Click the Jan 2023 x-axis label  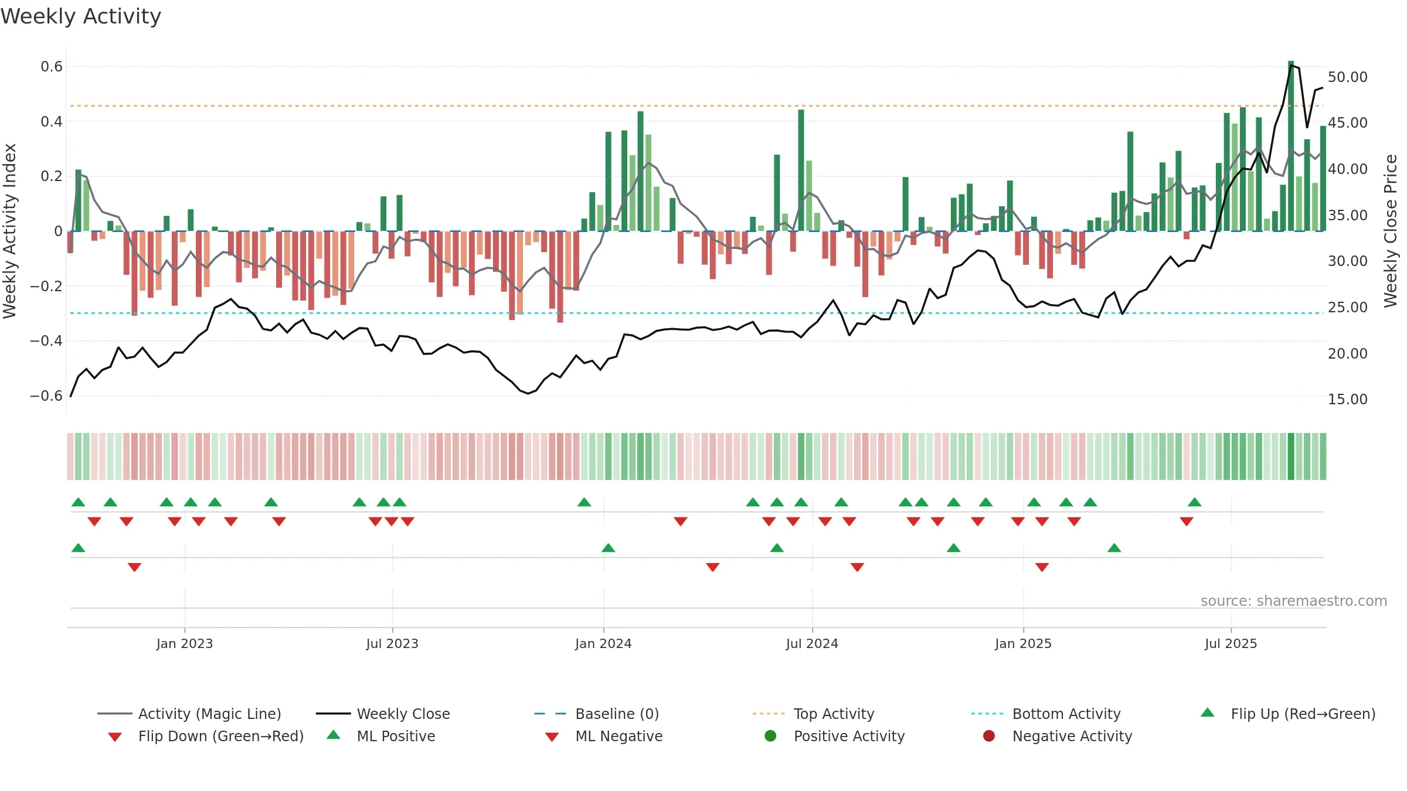(x=185, y=643)
